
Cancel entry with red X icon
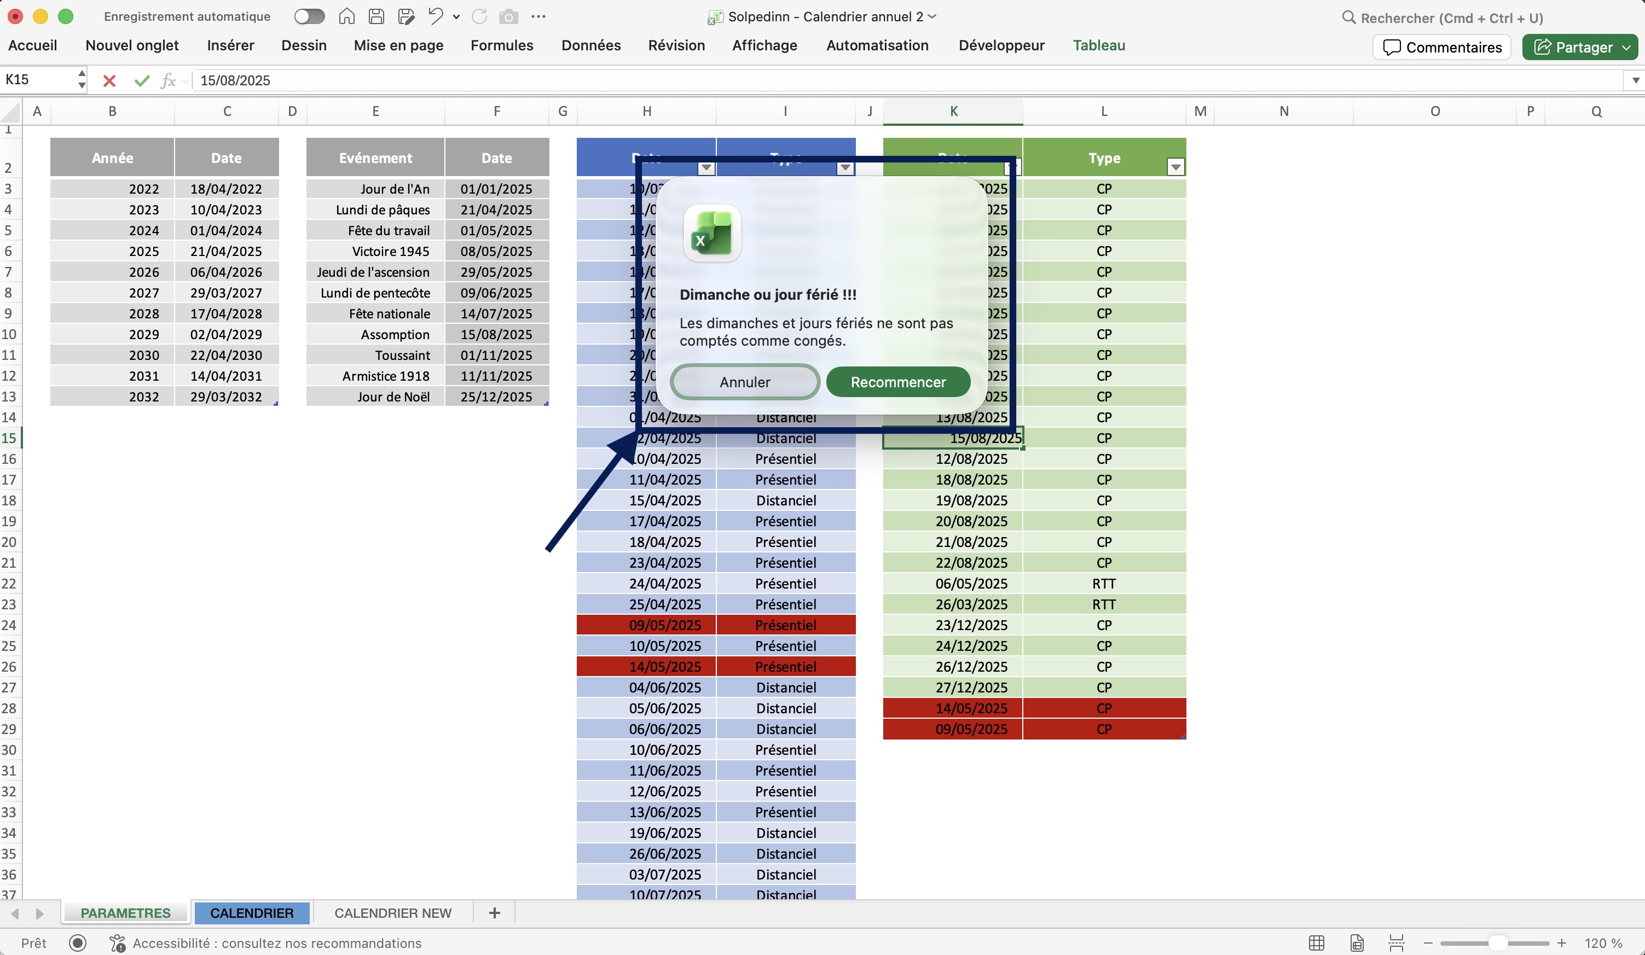point(109,80)
